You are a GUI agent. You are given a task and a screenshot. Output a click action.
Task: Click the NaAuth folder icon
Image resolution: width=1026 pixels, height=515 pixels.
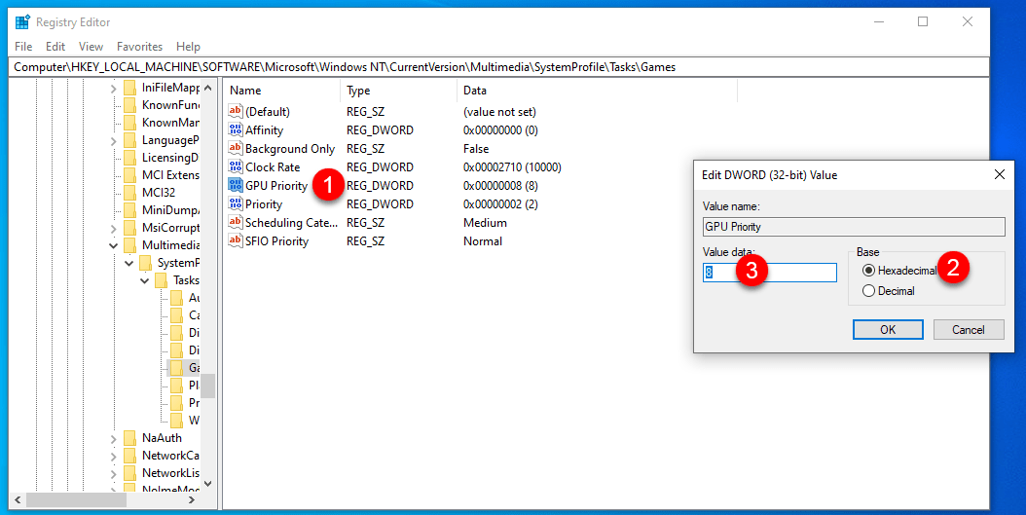(130, 438)
